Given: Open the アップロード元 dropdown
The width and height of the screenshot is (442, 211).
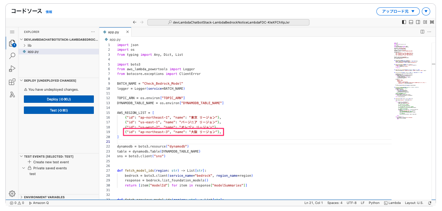Looking at the screenshot, I should (x=398, y=11).
